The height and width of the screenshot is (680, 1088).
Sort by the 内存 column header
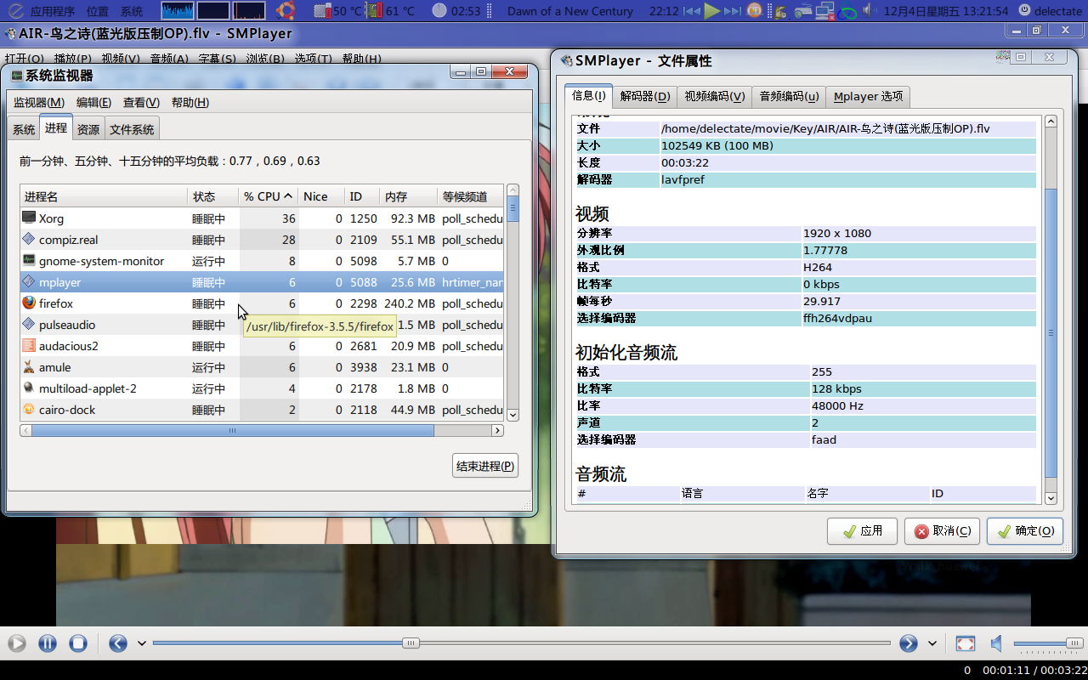coord(408,196)
